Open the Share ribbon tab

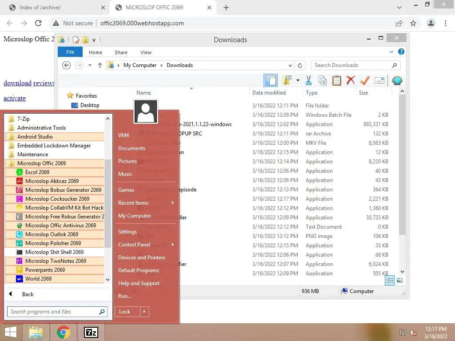click(x=121, y=52)
